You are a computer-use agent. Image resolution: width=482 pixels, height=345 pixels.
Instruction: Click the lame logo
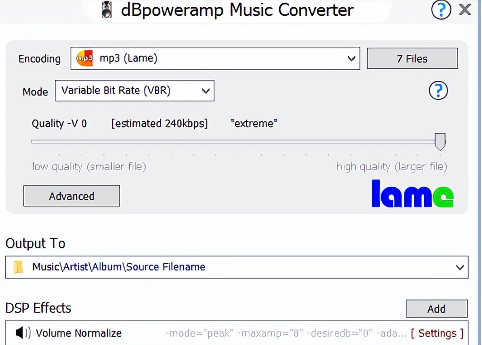[412, 194]
